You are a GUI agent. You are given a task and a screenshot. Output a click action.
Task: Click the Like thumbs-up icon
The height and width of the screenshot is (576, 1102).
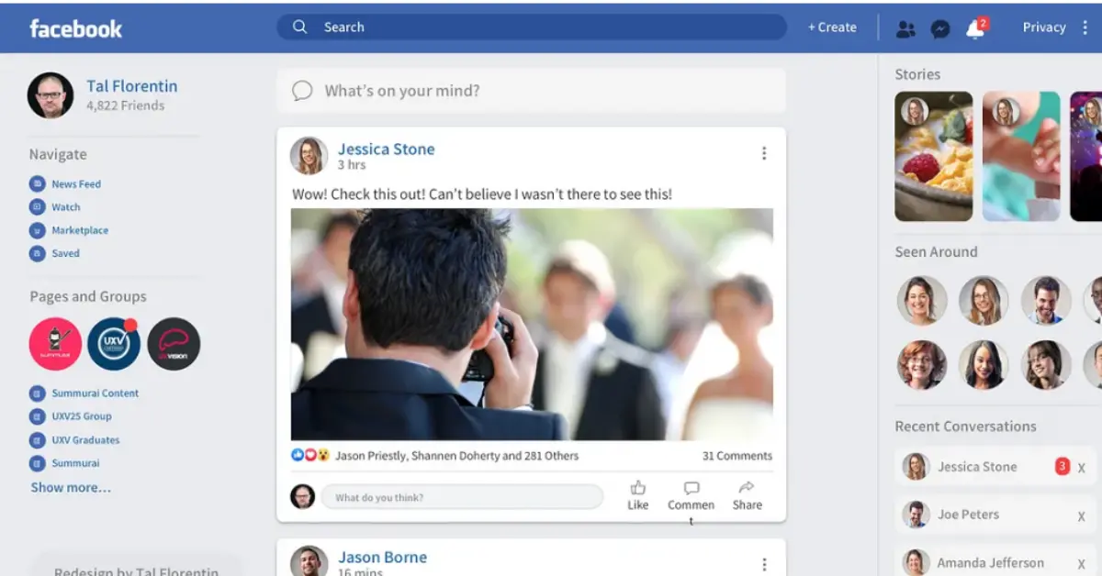pyautogui.click(x=638, y=488)
